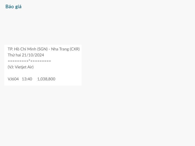Click the date "21/10/2024"
Image resolution: width=195 pixels, height=146 pixels.
[33, 55]
